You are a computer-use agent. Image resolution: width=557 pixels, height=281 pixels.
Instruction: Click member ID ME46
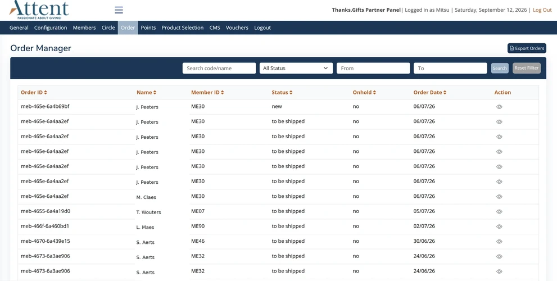pos(198,241)
